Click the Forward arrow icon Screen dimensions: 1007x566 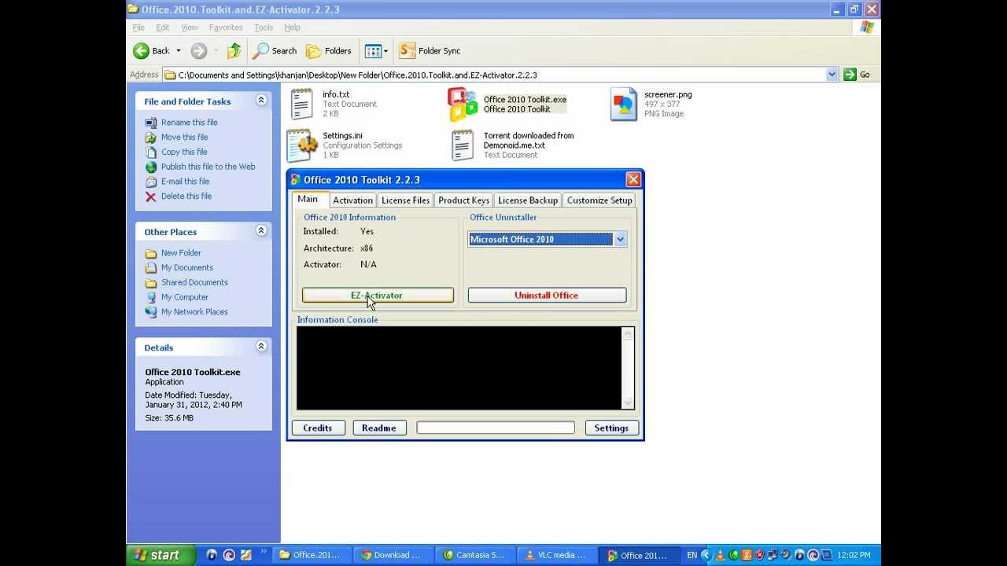tap(199, 51)
